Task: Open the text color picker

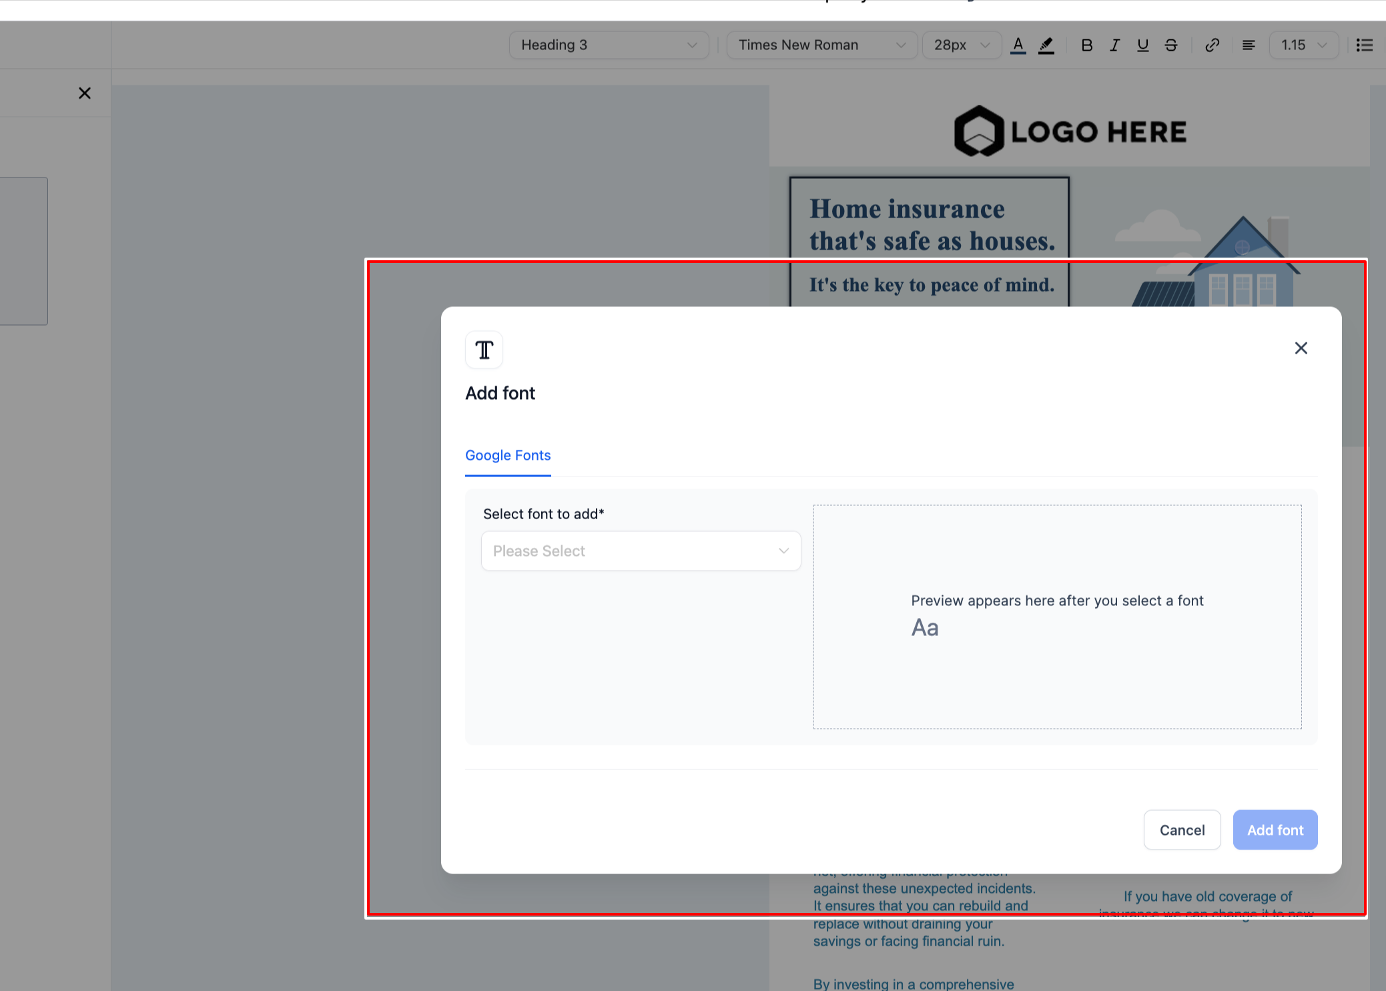Action: [x=1018, y=45]
